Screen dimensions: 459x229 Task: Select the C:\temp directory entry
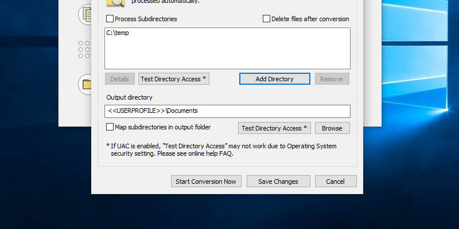(118, 34)
